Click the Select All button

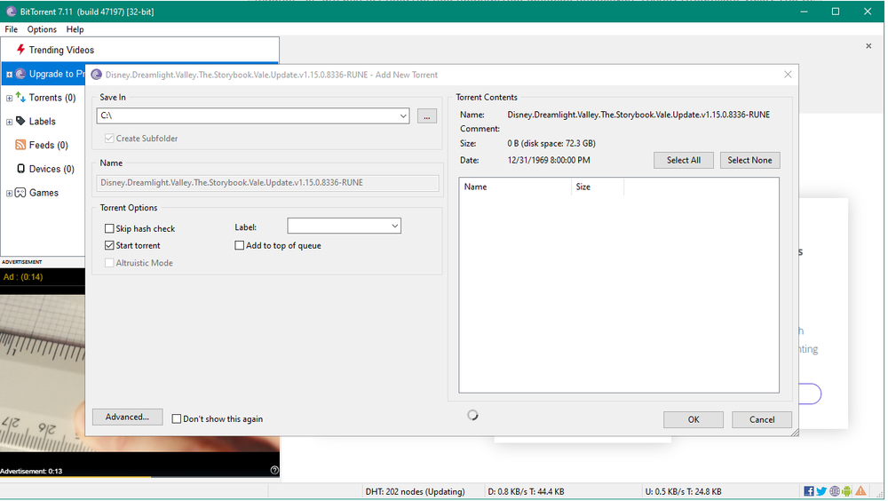(x=684, y=161)
